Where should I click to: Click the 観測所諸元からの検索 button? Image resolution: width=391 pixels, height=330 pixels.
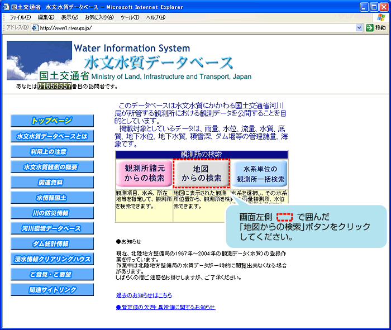[x=144, y=174]
